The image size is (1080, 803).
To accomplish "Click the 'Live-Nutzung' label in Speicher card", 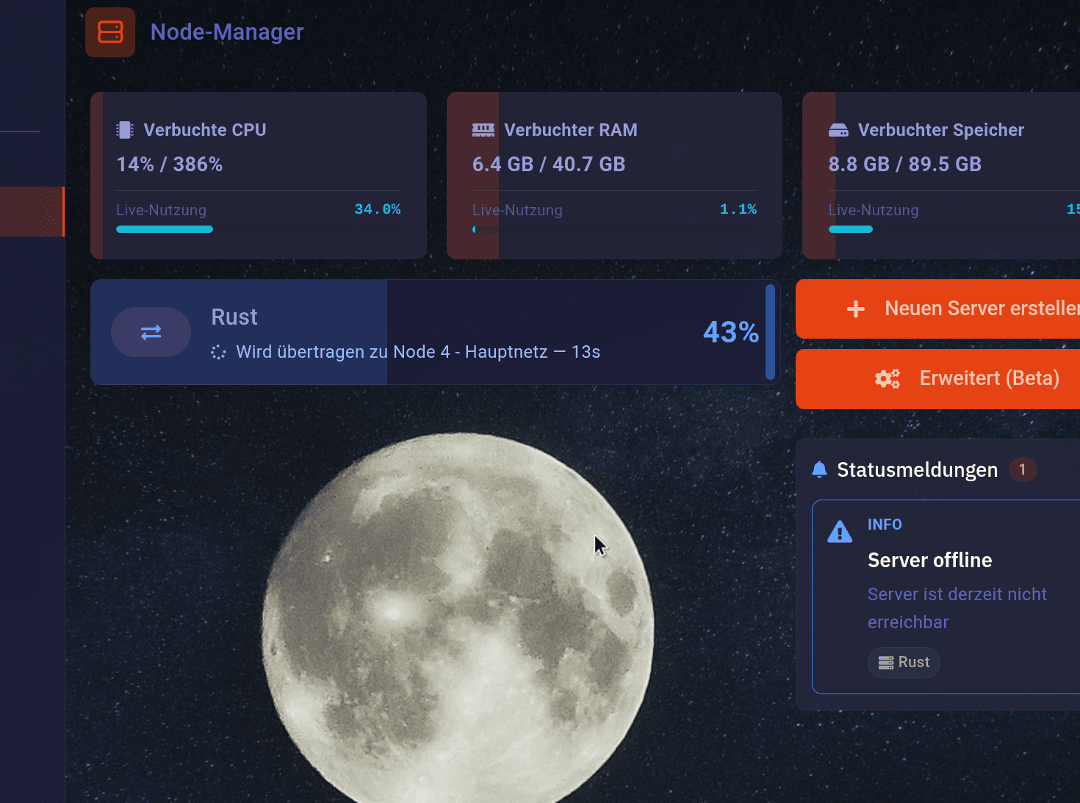I will [874, 210].
